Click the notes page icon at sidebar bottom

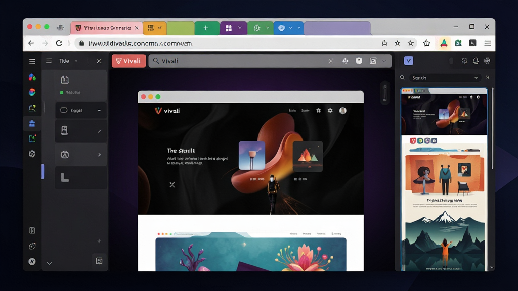[32, 230]
